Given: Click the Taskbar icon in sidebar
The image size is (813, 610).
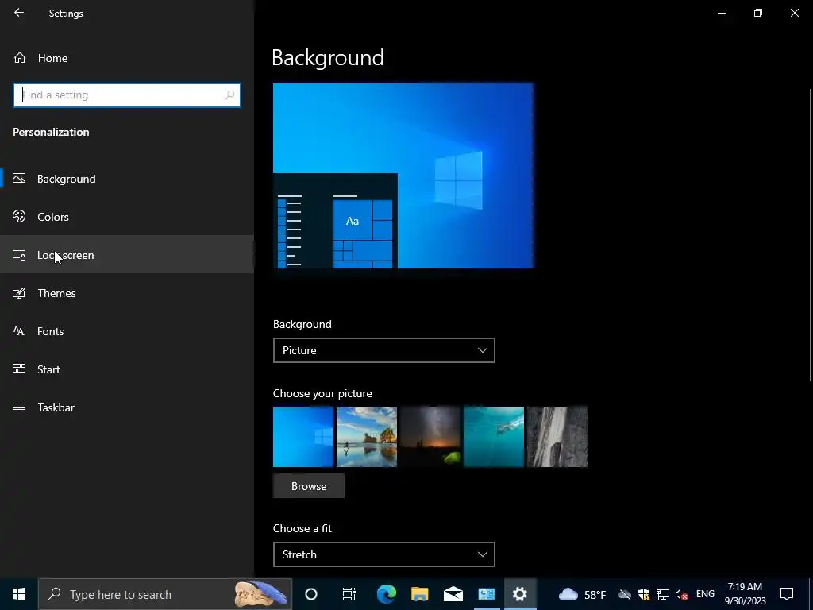Looking at the screenshot, I should (x=19, y=407).
